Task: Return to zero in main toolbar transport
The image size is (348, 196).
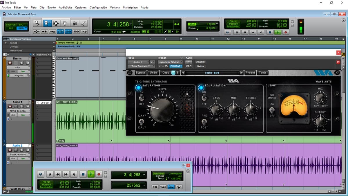Action: (237, 33)
